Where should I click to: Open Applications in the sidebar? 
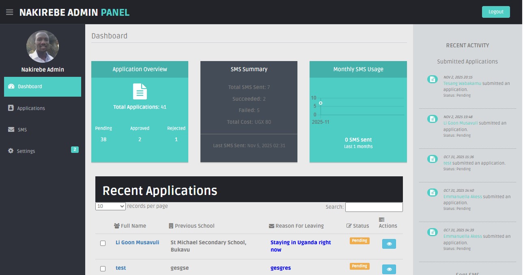(x=31, y=108)
